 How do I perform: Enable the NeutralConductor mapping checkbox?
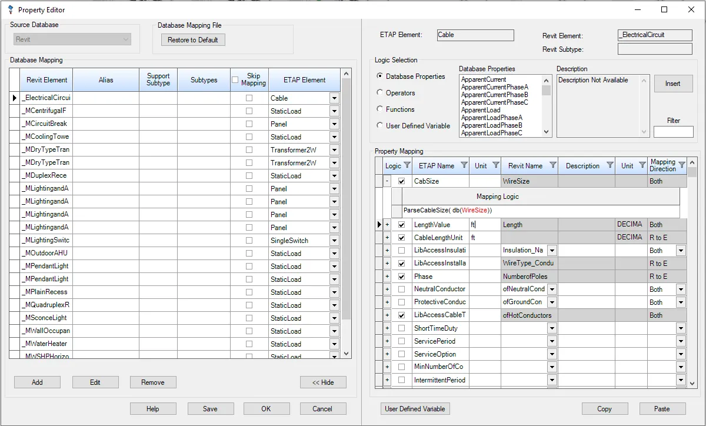(401, 289)
